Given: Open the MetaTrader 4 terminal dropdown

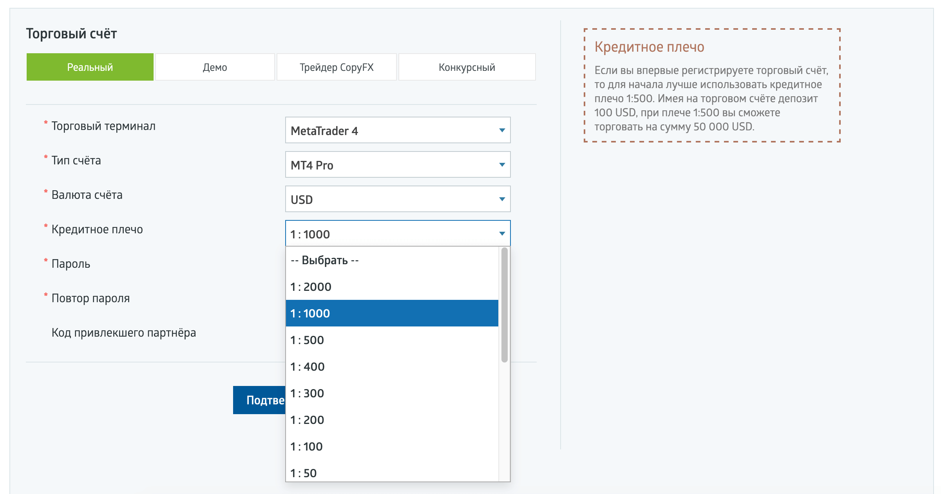Looking at the screenshot, I should 397,130.
